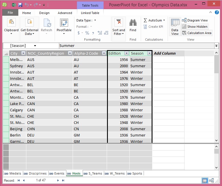
Task: Select the Sydney city cell
Action: pyautogui.click(x=17, y=66)
